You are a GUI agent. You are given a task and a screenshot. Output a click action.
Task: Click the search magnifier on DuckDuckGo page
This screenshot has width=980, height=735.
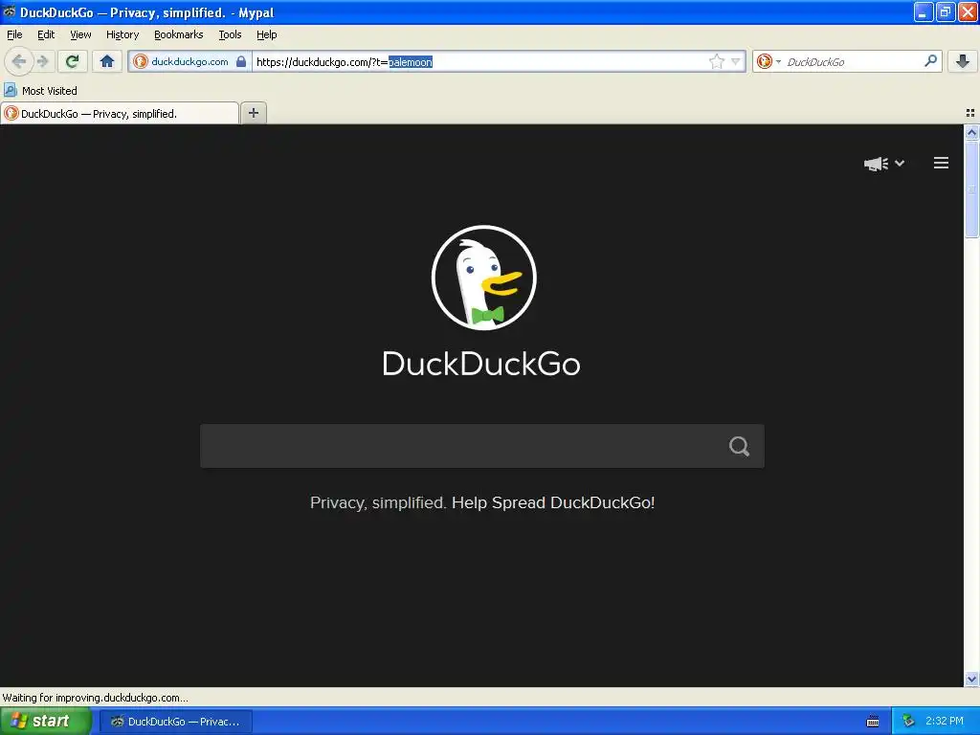pyautogui.click(x=740, y=446)
